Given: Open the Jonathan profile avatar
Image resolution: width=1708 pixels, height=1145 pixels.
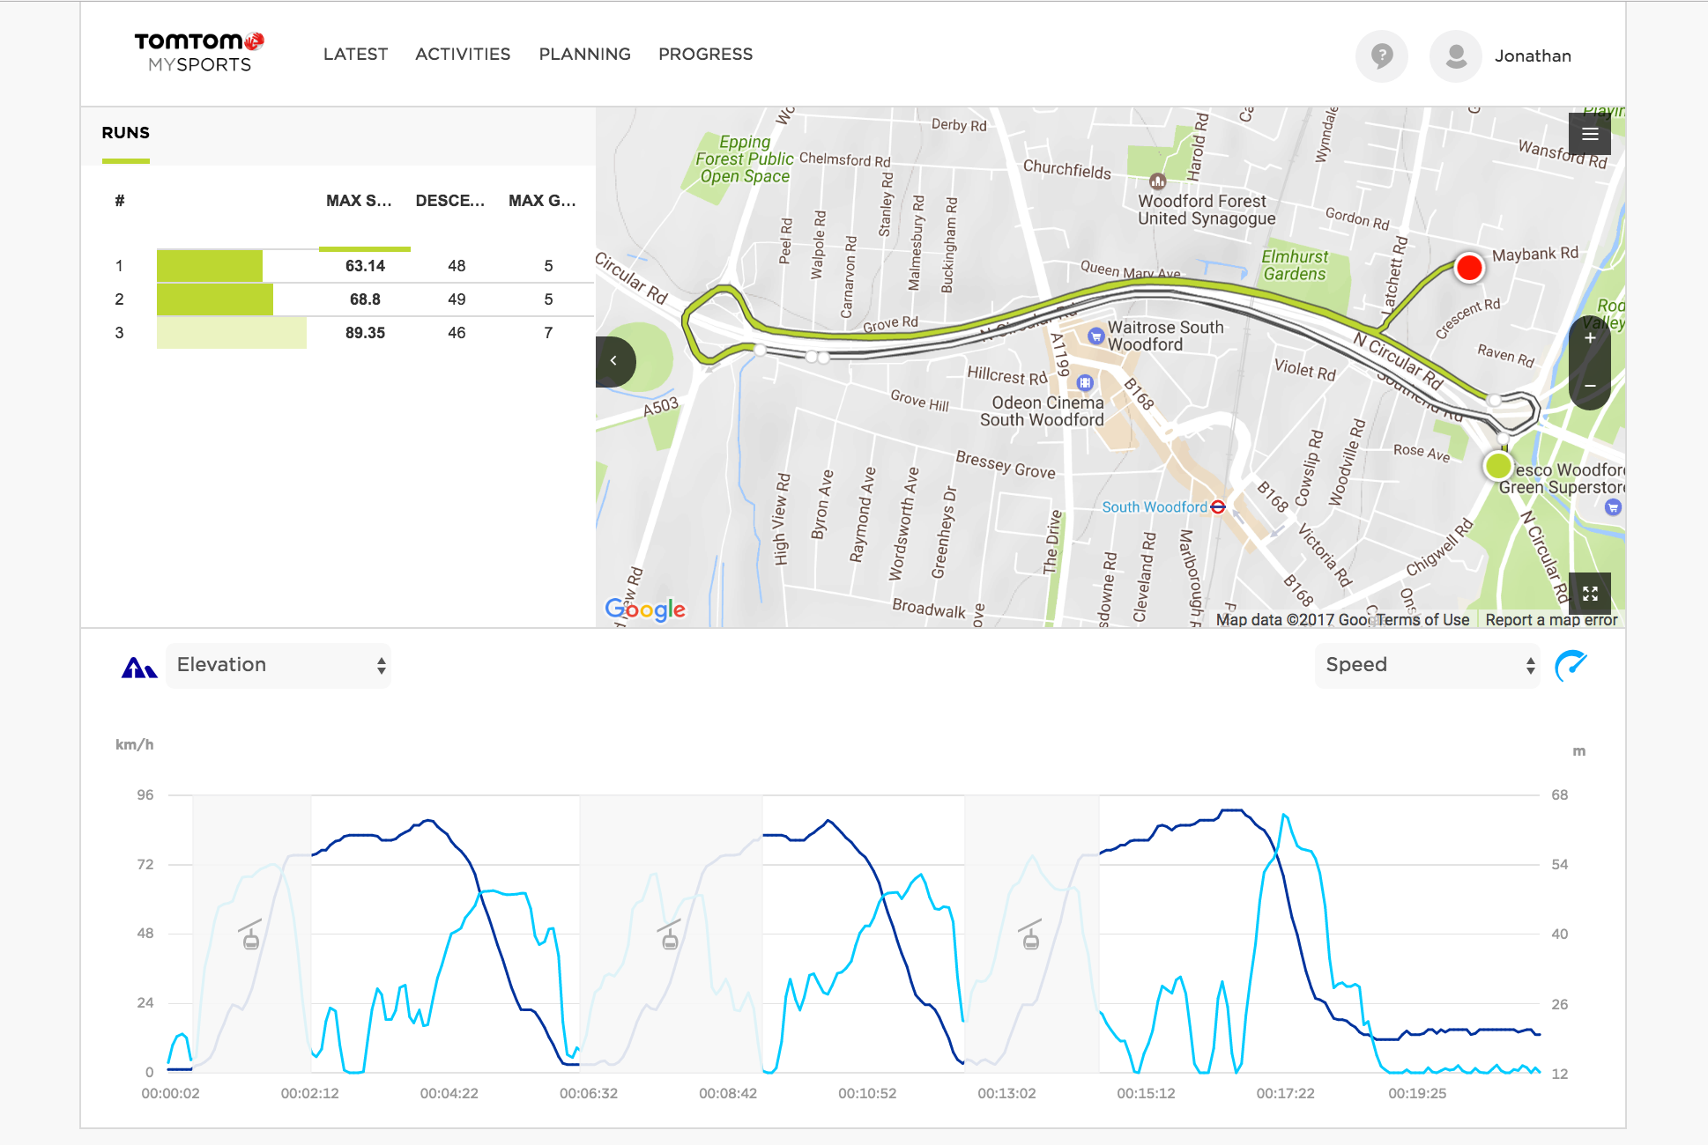Looking at the screenshot, I should (1455, 56).
